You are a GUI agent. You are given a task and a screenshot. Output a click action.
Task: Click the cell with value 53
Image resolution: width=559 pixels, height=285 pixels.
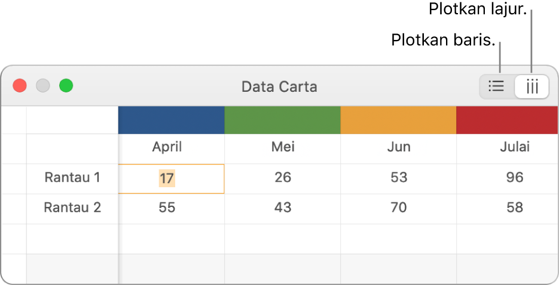tap(398, 178)
